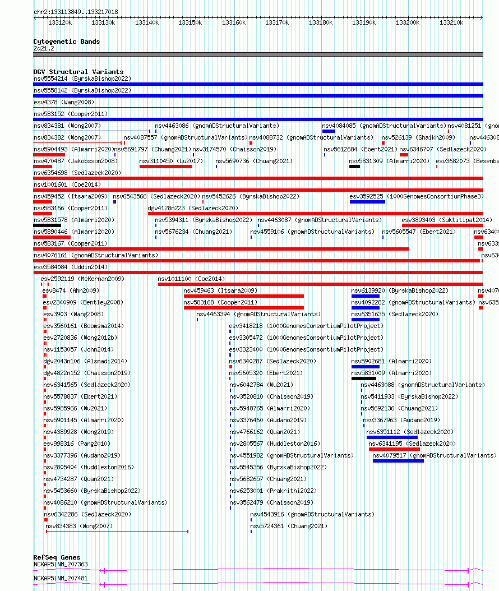
Task: Open nsv4463086 gnomAD structural variant
Action: point(217,126)
